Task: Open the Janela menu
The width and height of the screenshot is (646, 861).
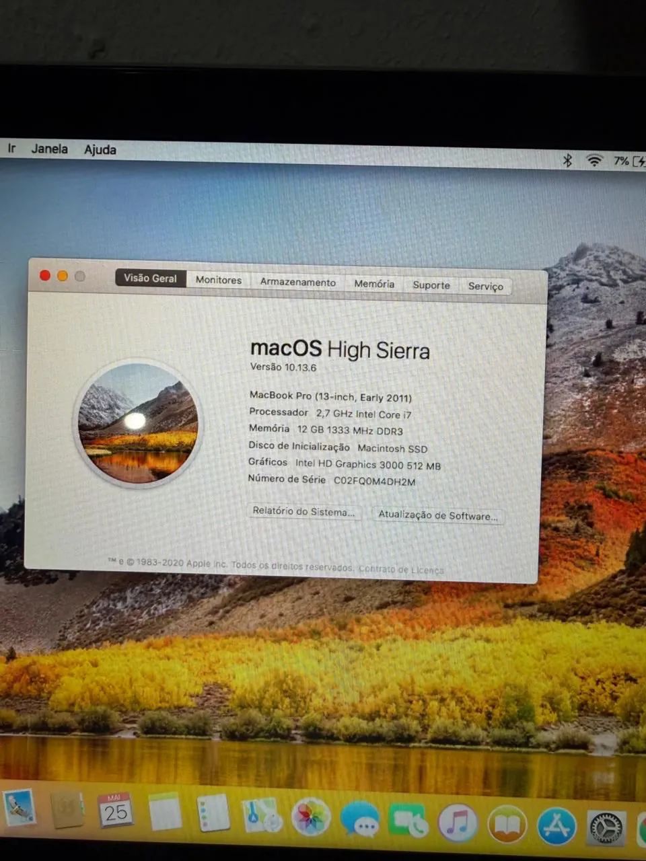Action: tap(50, 149)
